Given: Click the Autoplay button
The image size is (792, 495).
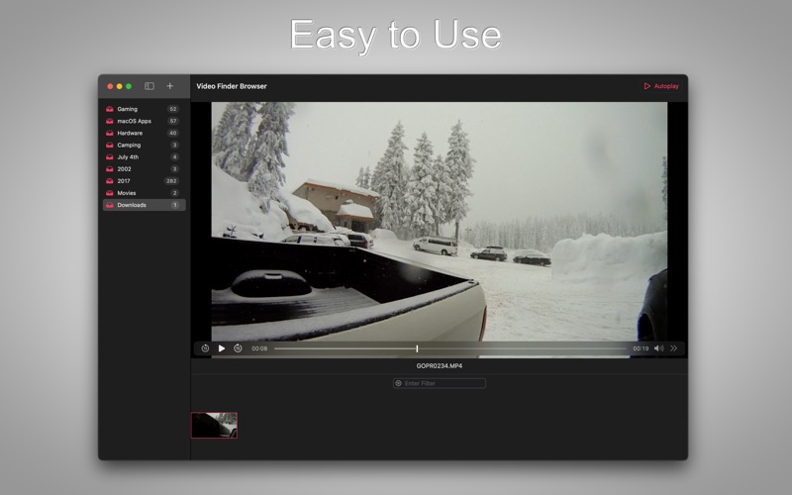Looking at the screenshot, I should pyautogui.click(x=661, y=86).
